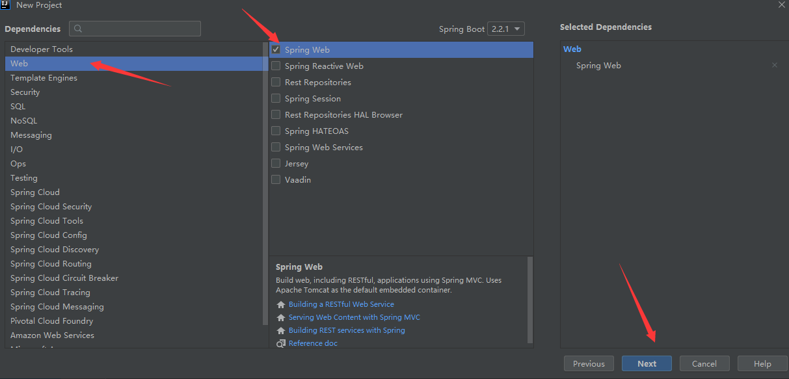This screenshot has height=379, width=789.
Task: Choose the Spring Cloud Routing category
Action: pyautogui.click(x=133, y=264)
